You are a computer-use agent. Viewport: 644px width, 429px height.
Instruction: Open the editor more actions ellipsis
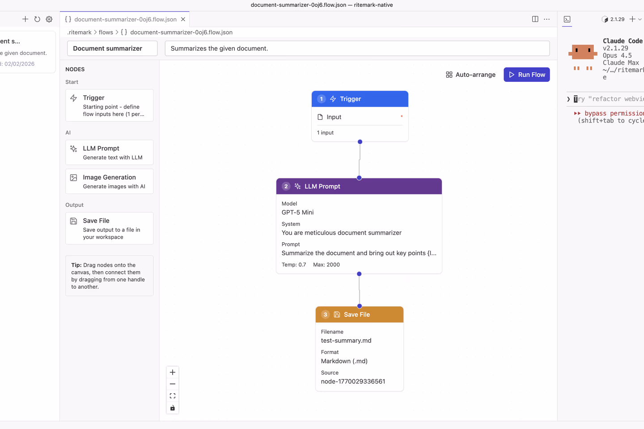(x=547, y=19)
